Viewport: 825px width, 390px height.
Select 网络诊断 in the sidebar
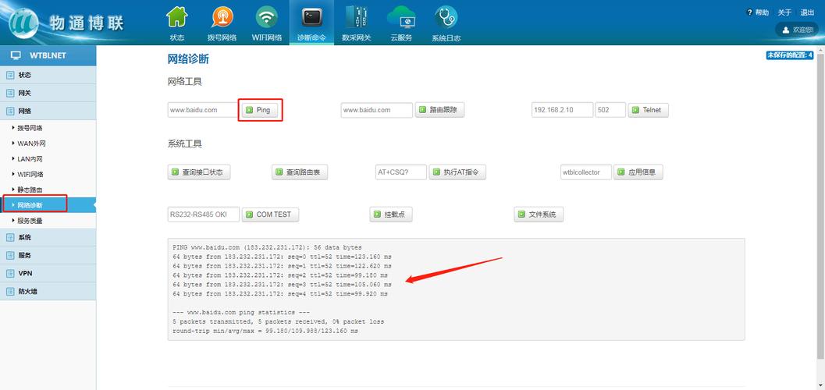pos(48,205)
